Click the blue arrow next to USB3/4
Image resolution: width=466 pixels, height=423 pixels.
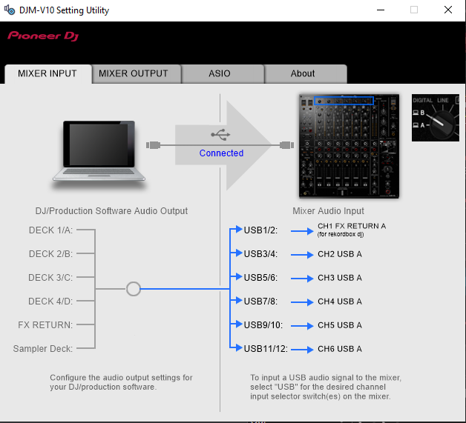coord(302,255)
